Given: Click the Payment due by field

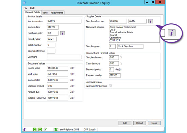Looking at the screenshot, I should (115, 75).
